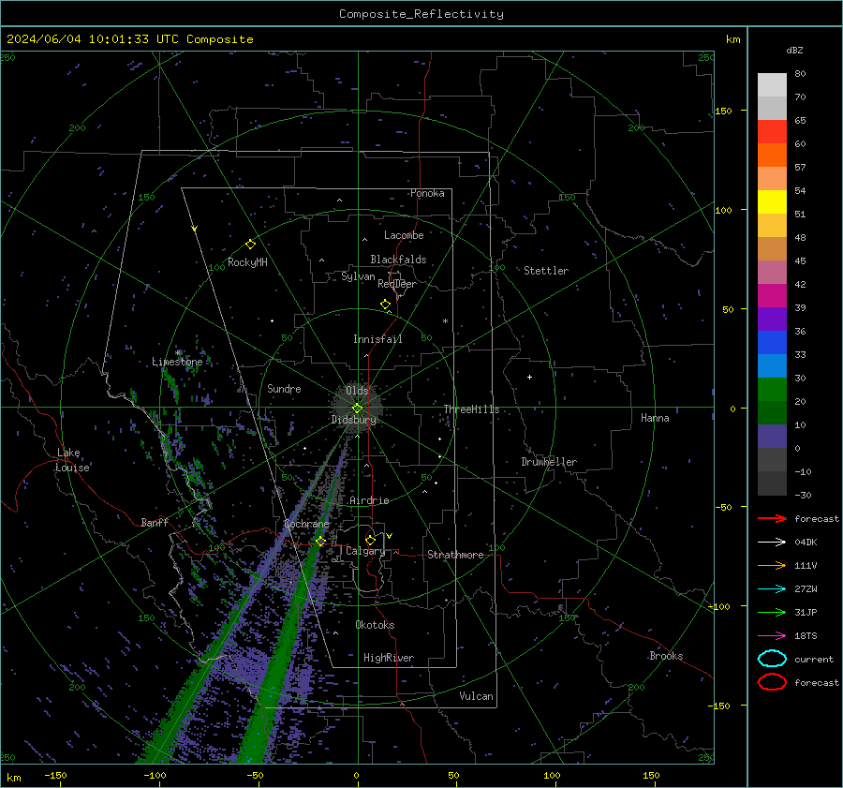Click the red forecast ellipse icon
Screen dimensions: 843x788
772,682
